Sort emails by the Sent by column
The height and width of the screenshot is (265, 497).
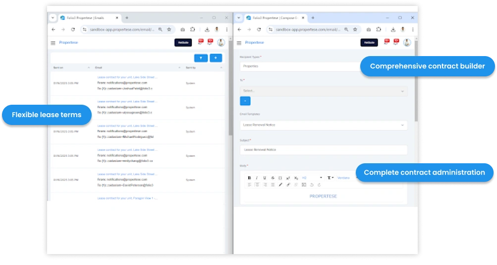(204, 67)
